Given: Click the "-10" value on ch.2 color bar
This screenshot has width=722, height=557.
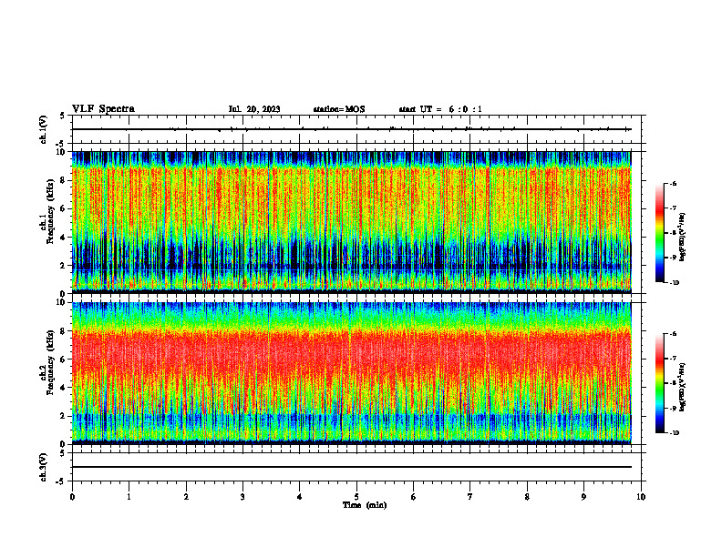Looking at the screenshot, I should point(675,432).
